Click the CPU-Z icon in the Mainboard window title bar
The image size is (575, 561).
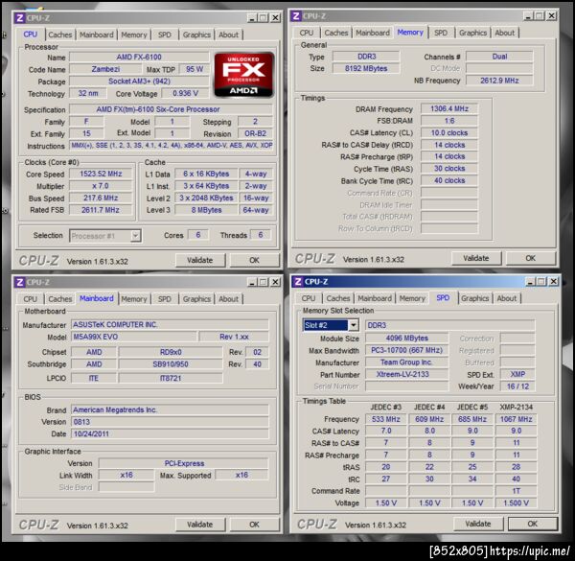pyautogui.click(x=20, y=282)
